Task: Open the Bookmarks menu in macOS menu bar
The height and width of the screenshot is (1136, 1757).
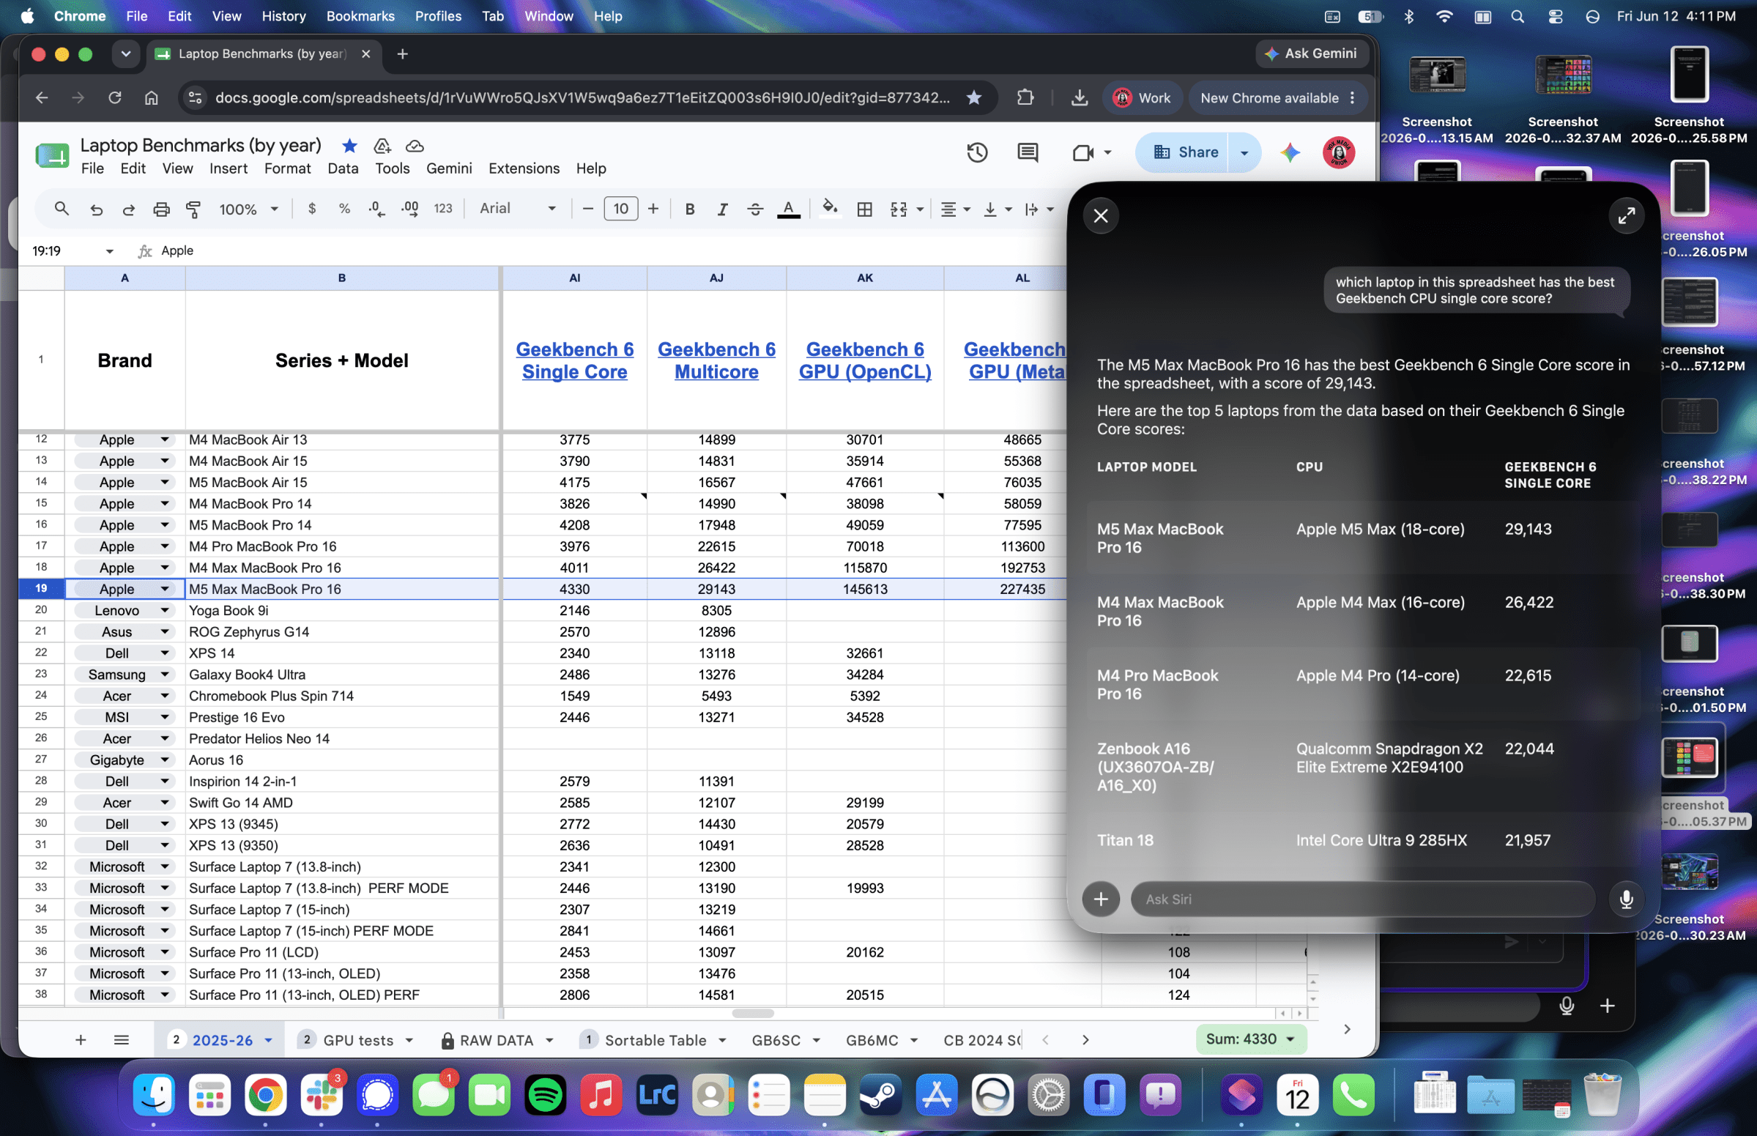Action: [x=360, y=16]
